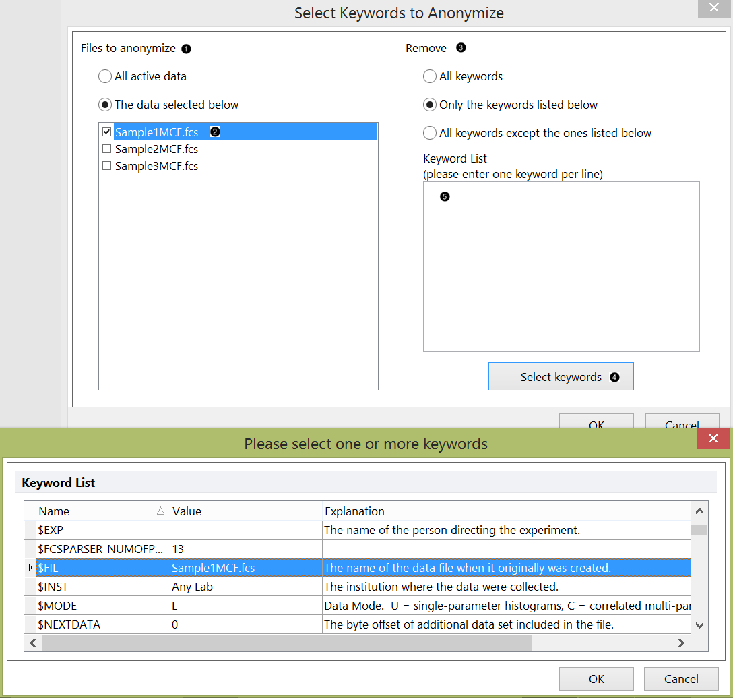Click the row indicator arrow beside $FIL
Viewport: 733px width, 698px height.
coord(30,567)
